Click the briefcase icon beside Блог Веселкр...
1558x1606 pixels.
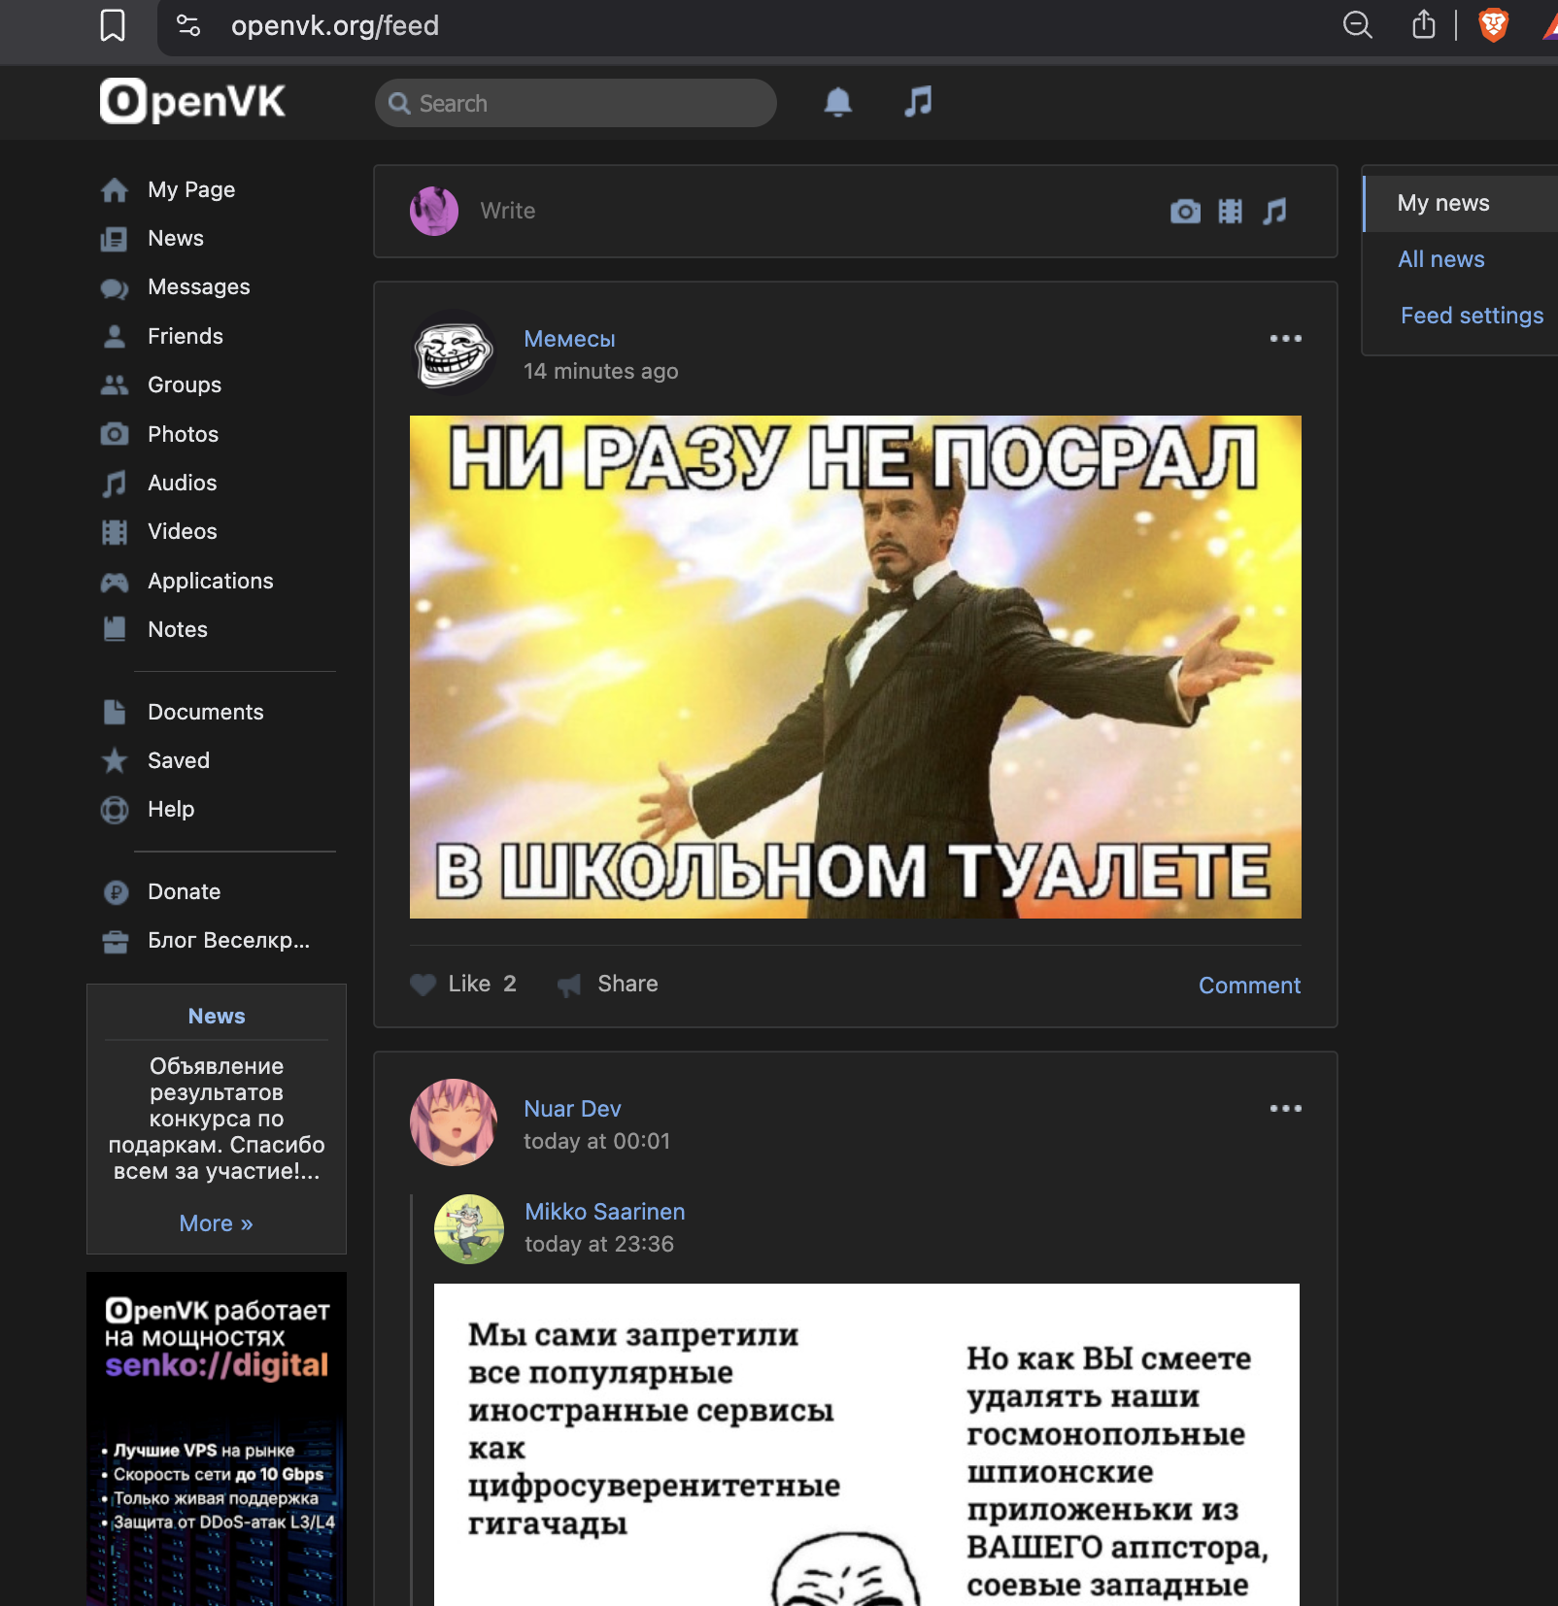[x=116, y=941]
